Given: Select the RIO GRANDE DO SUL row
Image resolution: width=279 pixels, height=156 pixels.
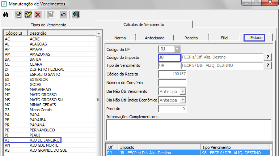Looking at the screenshot, I should pos(50,150).
